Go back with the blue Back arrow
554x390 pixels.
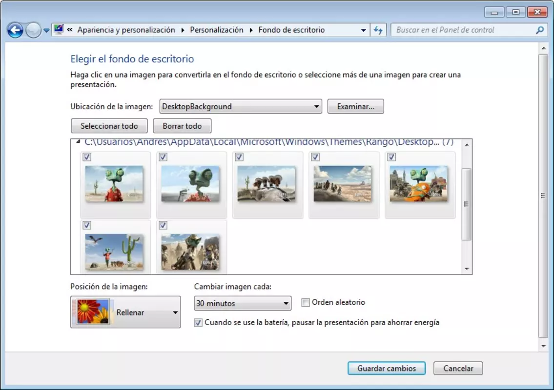tap(15, 30)
